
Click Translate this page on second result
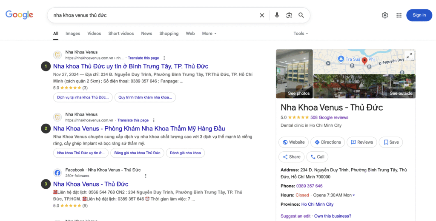point(133,120)
